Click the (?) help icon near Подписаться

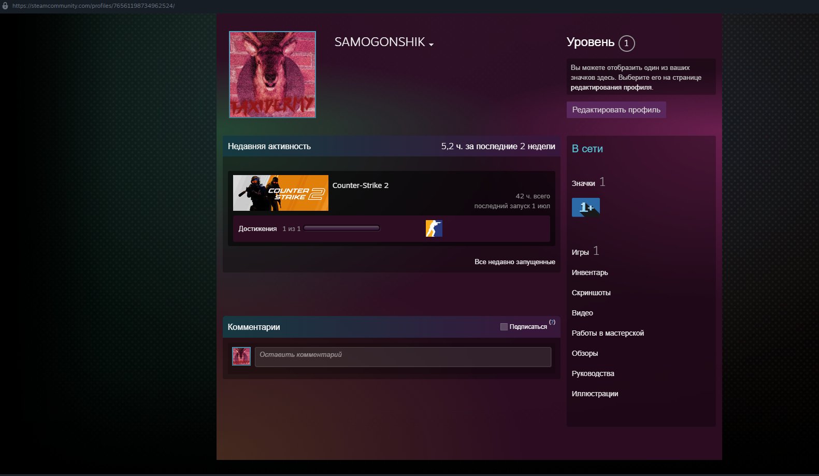[552, 322]
